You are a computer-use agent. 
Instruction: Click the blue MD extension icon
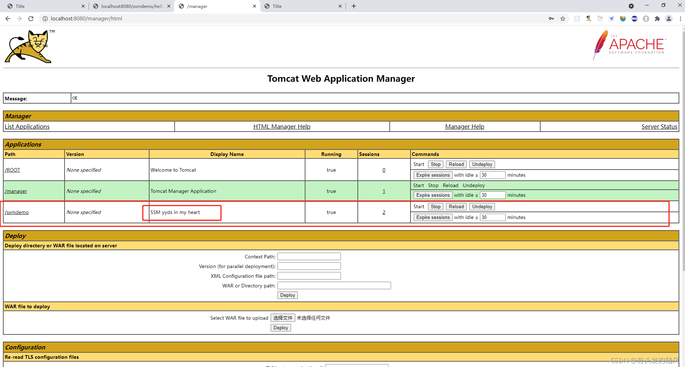click(634, 19)
